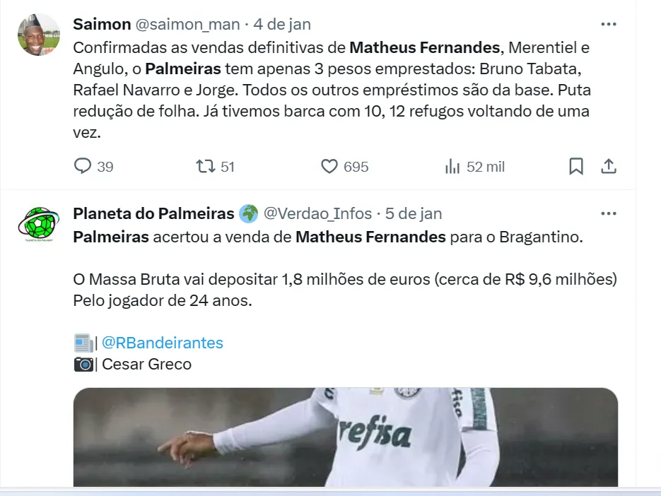Open the 4 de jan timestamp
The height and width of the screenshot is (496, 661).
pyautogui.click(x=282, y=24)
